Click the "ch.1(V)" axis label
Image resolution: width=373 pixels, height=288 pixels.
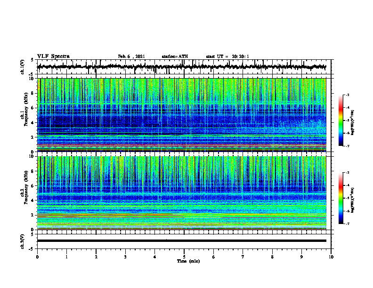tap(23, 67)
